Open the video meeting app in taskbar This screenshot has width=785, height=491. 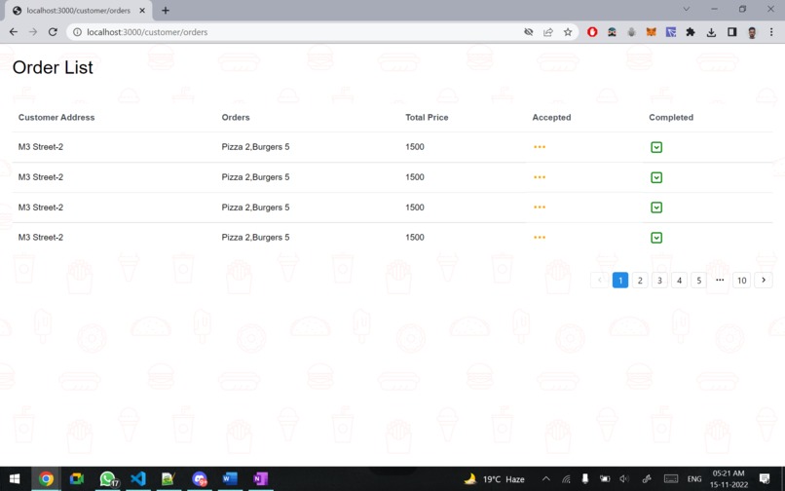(77, 478)
